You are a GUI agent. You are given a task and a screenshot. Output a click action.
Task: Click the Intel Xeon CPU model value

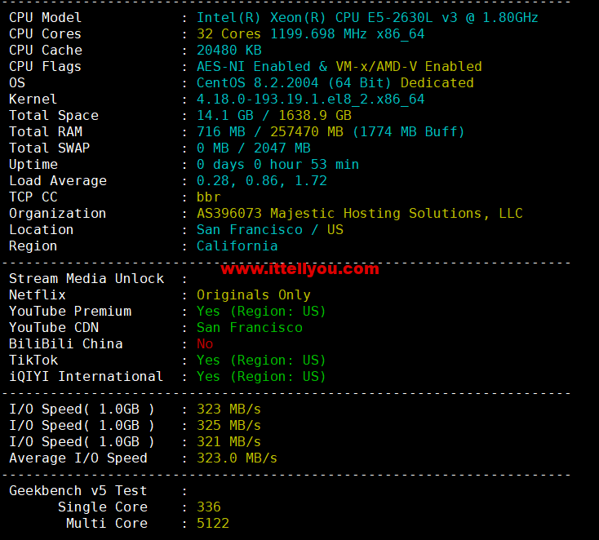[x=367, y=18]
